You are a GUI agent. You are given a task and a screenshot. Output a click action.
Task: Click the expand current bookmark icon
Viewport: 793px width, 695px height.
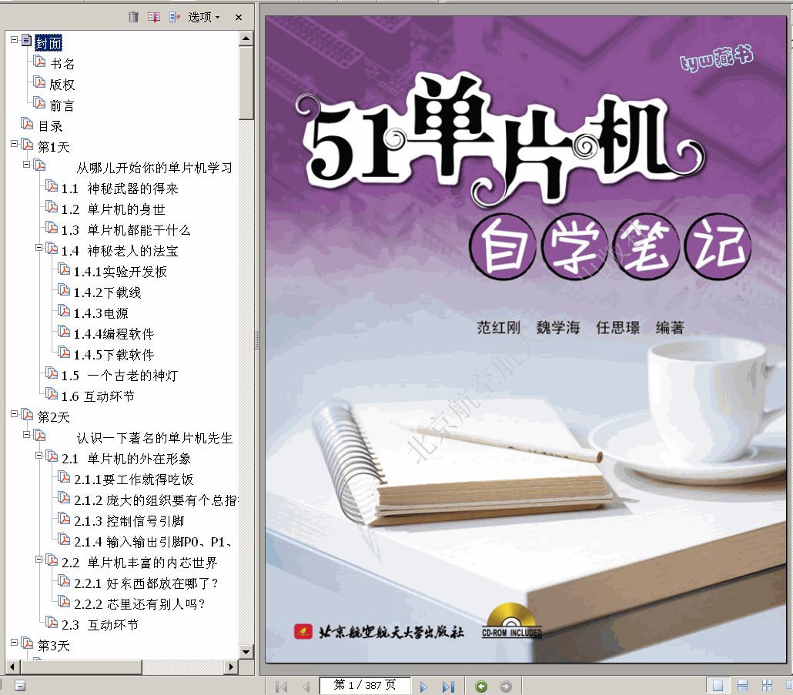pos(175,17)
